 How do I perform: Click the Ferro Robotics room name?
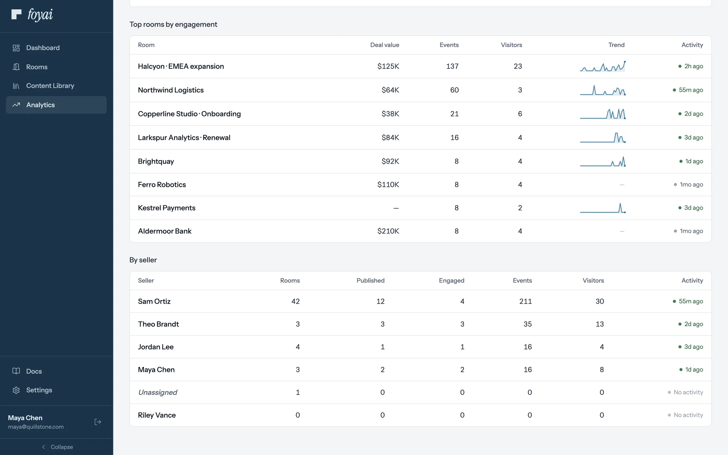162,184
